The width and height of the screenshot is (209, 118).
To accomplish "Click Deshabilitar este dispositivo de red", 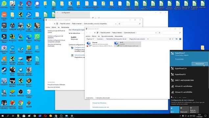I will pos(116,39).
